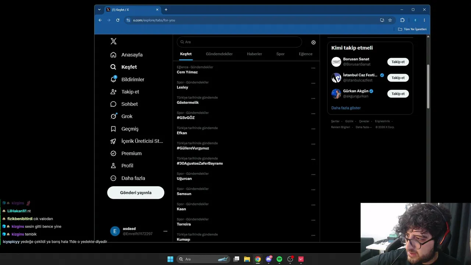Viewport: 471px width, 265px height.
Task: Click the Chrome address bar URL
Action: coord(154,20)
